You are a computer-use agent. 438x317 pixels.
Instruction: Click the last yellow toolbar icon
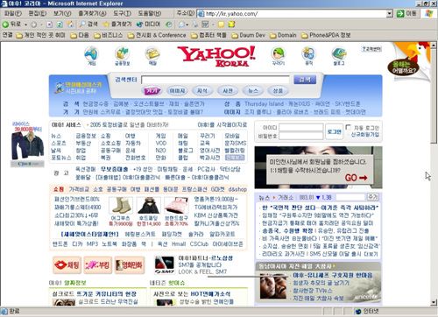(231, 25)
